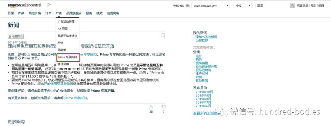
Task: Select 优惠券 from the dropdown
Action: tap(61, 50)
